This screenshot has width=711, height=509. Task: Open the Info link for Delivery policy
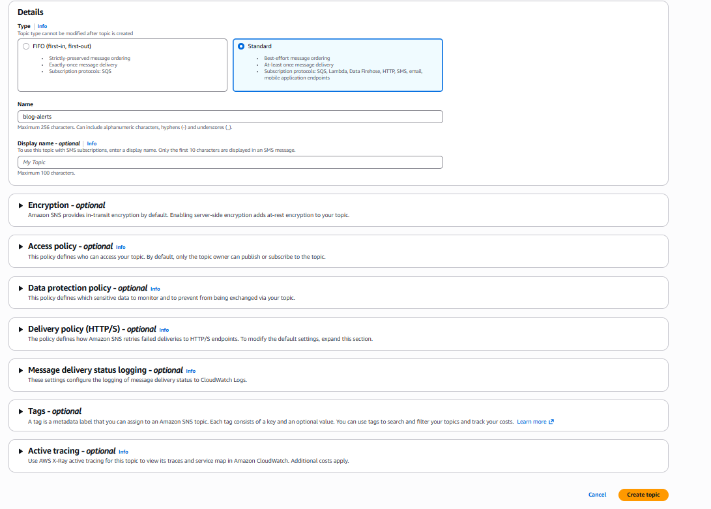coord(164,330)
